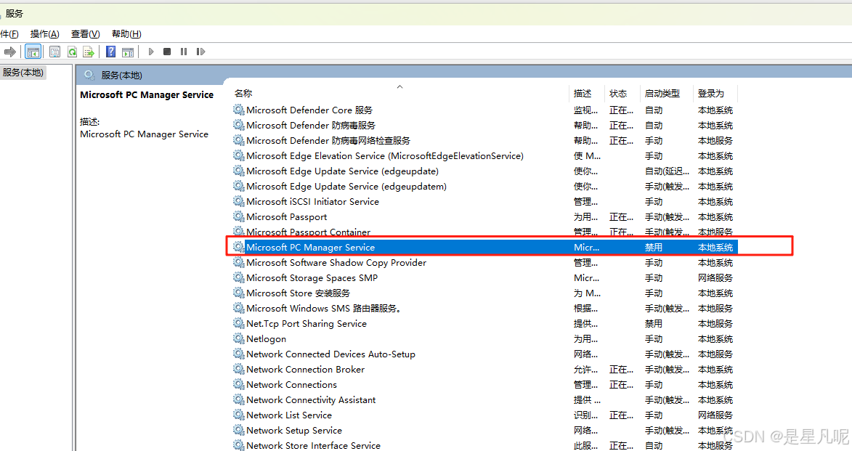852x451 pixels.
Task: Open the 查看(V) menu
Action: (85, 33)
